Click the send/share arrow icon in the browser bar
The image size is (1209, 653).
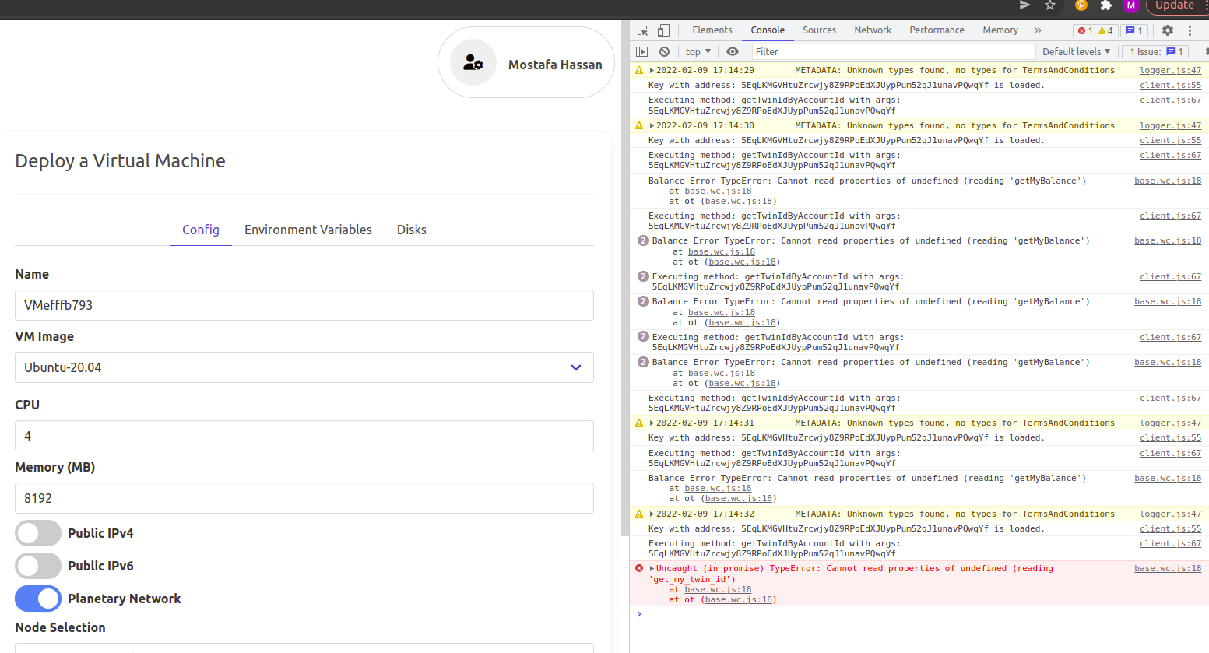coord(1024,5)
